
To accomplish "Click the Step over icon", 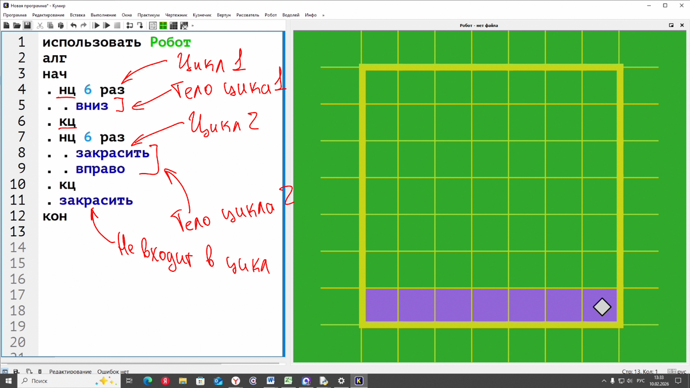I will coord(129,25).
